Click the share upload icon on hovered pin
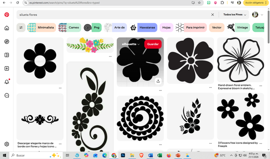270x159 pixels. coord(158,81)
